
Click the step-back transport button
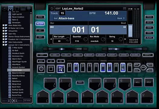(x=51, y=61)
